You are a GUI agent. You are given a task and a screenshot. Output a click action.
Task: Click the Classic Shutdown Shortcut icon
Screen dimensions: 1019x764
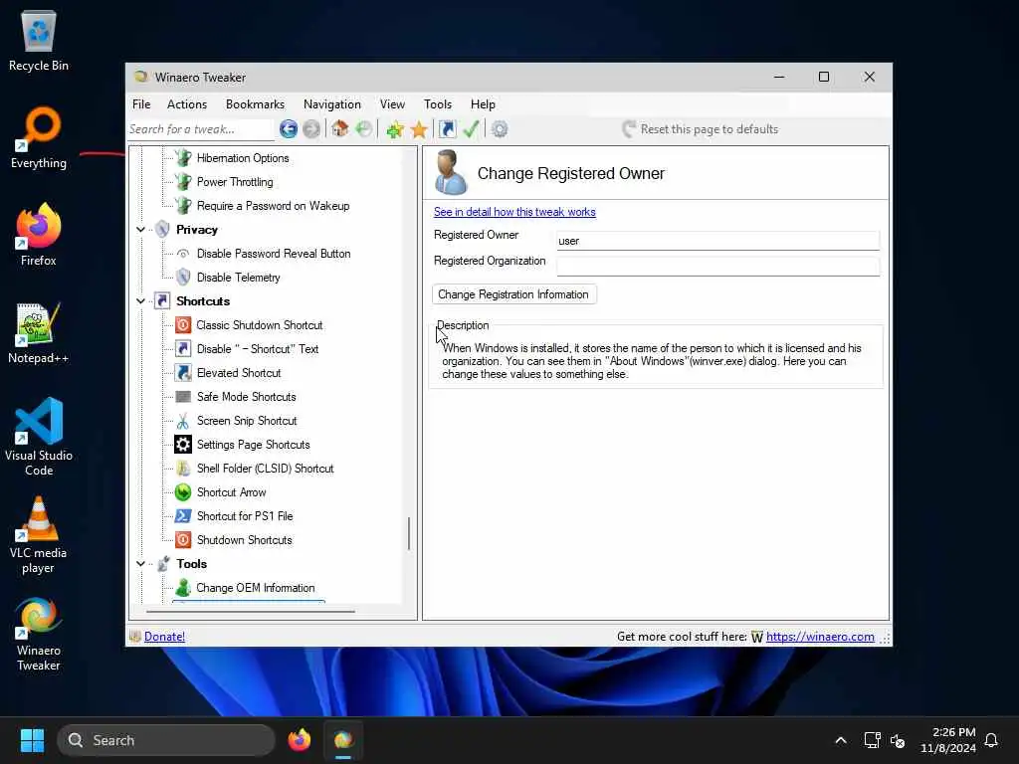tap(183, 325)
